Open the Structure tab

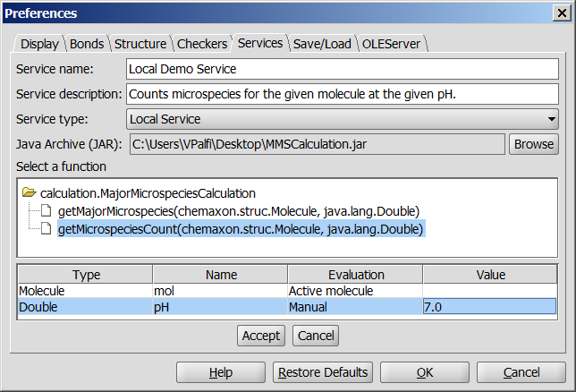click(140, 44)
